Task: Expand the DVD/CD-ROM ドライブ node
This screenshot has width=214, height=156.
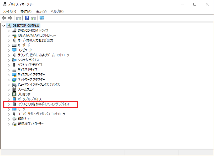Action: pos(9,31)
